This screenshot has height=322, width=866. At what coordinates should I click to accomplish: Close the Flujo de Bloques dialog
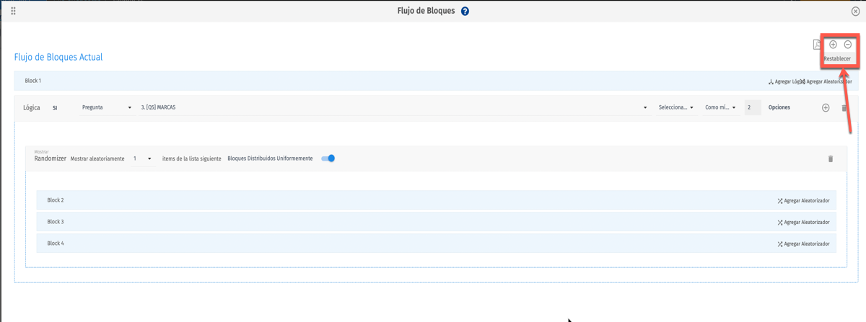[856, 12]
